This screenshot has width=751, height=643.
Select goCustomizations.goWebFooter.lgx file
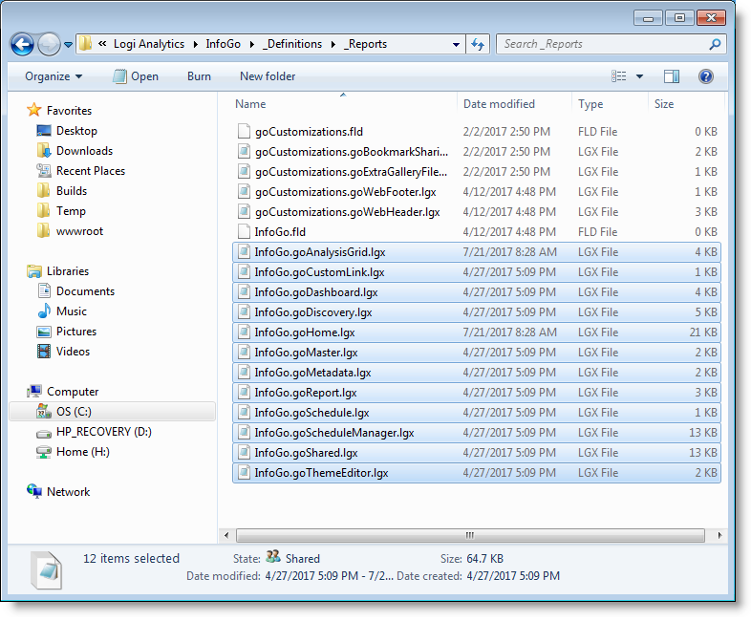point(345,192)
